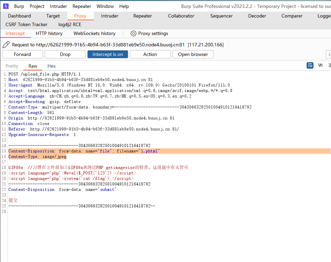The image size is (331, 262).
Task: Click the Referer header line
Action: pyautogui.click(x=94, y=129)
